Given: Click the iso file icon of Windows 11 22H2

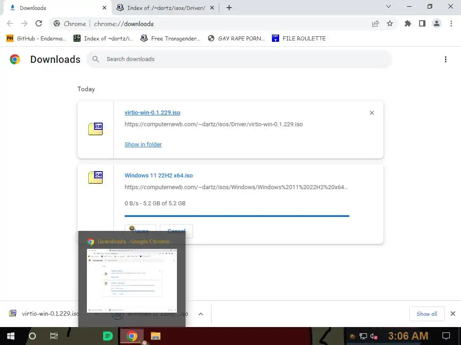Looking at the screenshot, I should pos(95,177).
